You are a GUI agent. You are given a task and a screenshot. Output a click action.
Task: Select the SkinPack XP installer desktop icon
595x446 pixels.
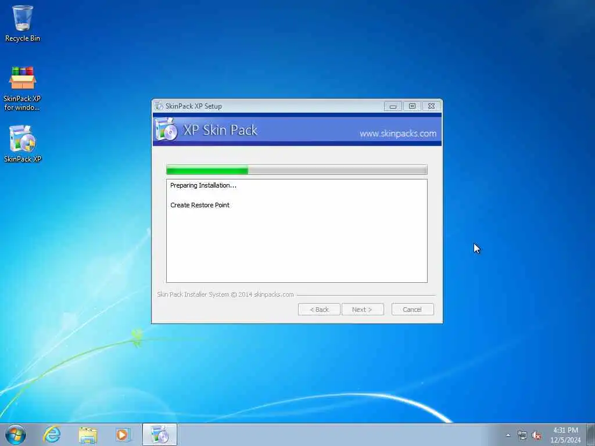coord(23,144)
